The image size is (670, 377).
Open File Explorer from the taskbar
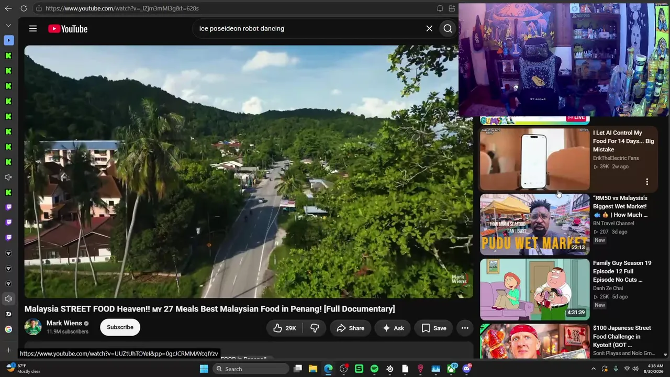(313, 369)
